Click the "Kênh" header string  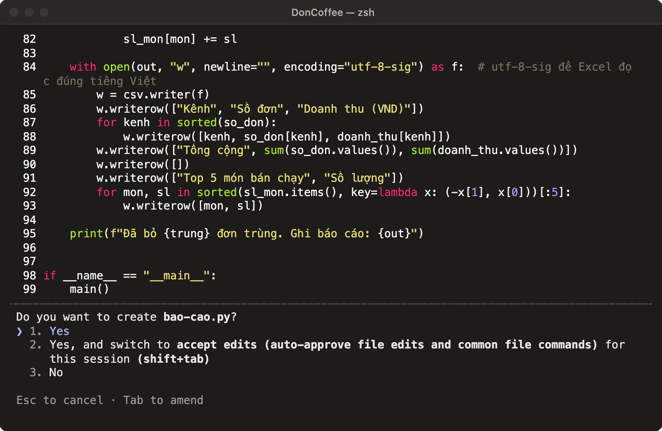click(197, 109)
